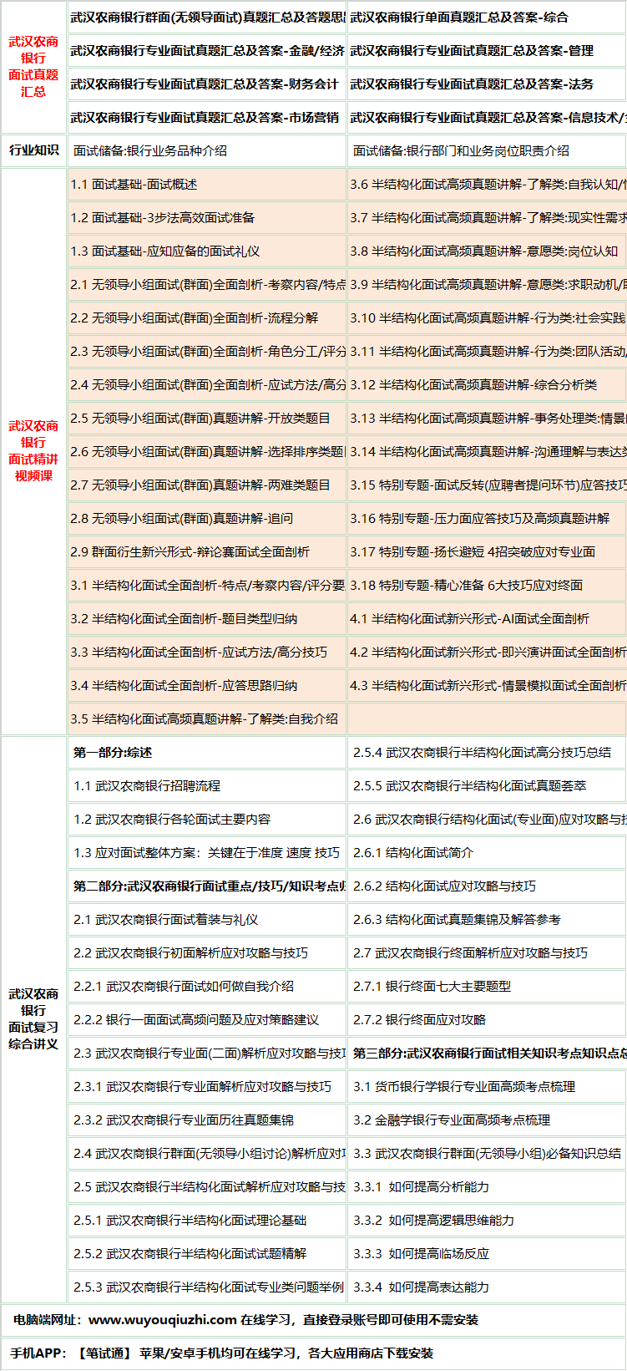The image size is (627, 1371).
Task: Open 2.2.2 银行一面面试高频问题 row
Action: coord(196,1020)
